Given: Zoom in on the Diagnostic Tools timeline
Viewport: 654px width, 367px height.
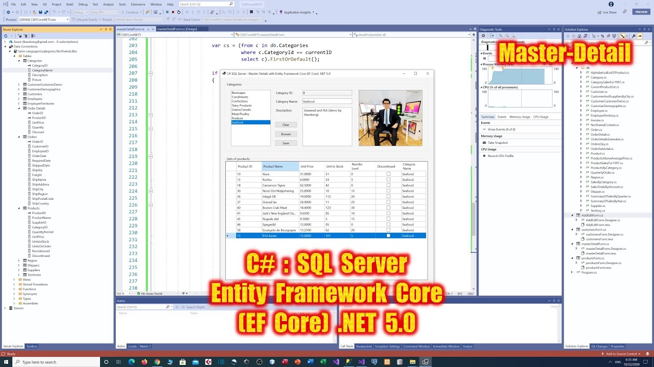Looking at the screenshot, I should 500,36.
